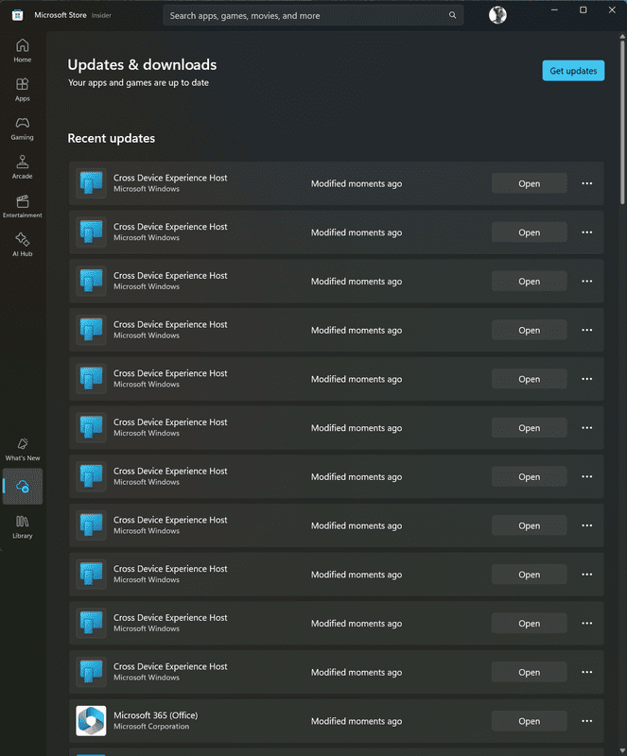This screenshot has width=627, height=756.
Task: Click Get updates button
Action: coord(573,71)
